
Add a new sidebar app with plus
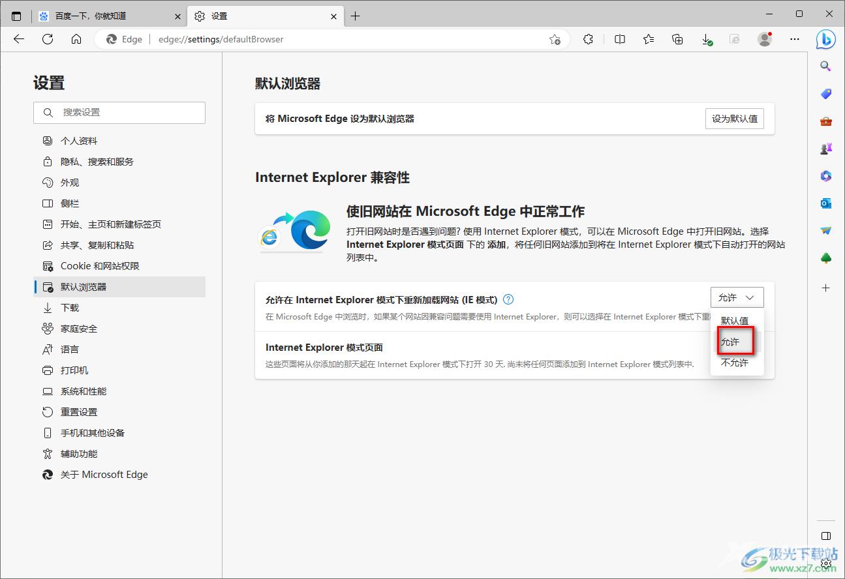[x=825, y=288]
